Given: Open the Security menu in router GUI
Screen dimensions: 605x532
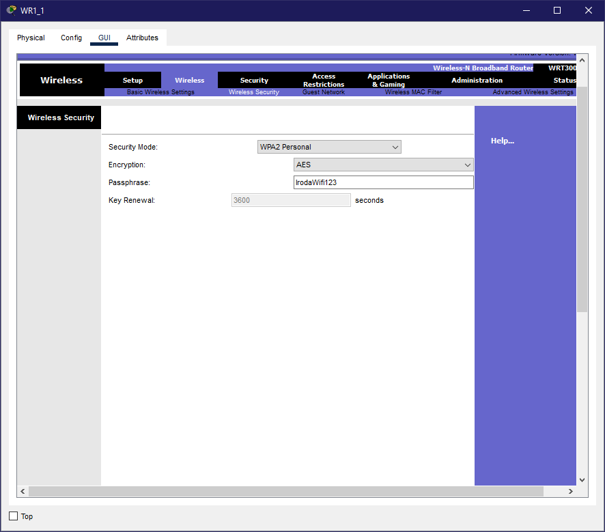Looking at the screenshot, I should 254,81.
